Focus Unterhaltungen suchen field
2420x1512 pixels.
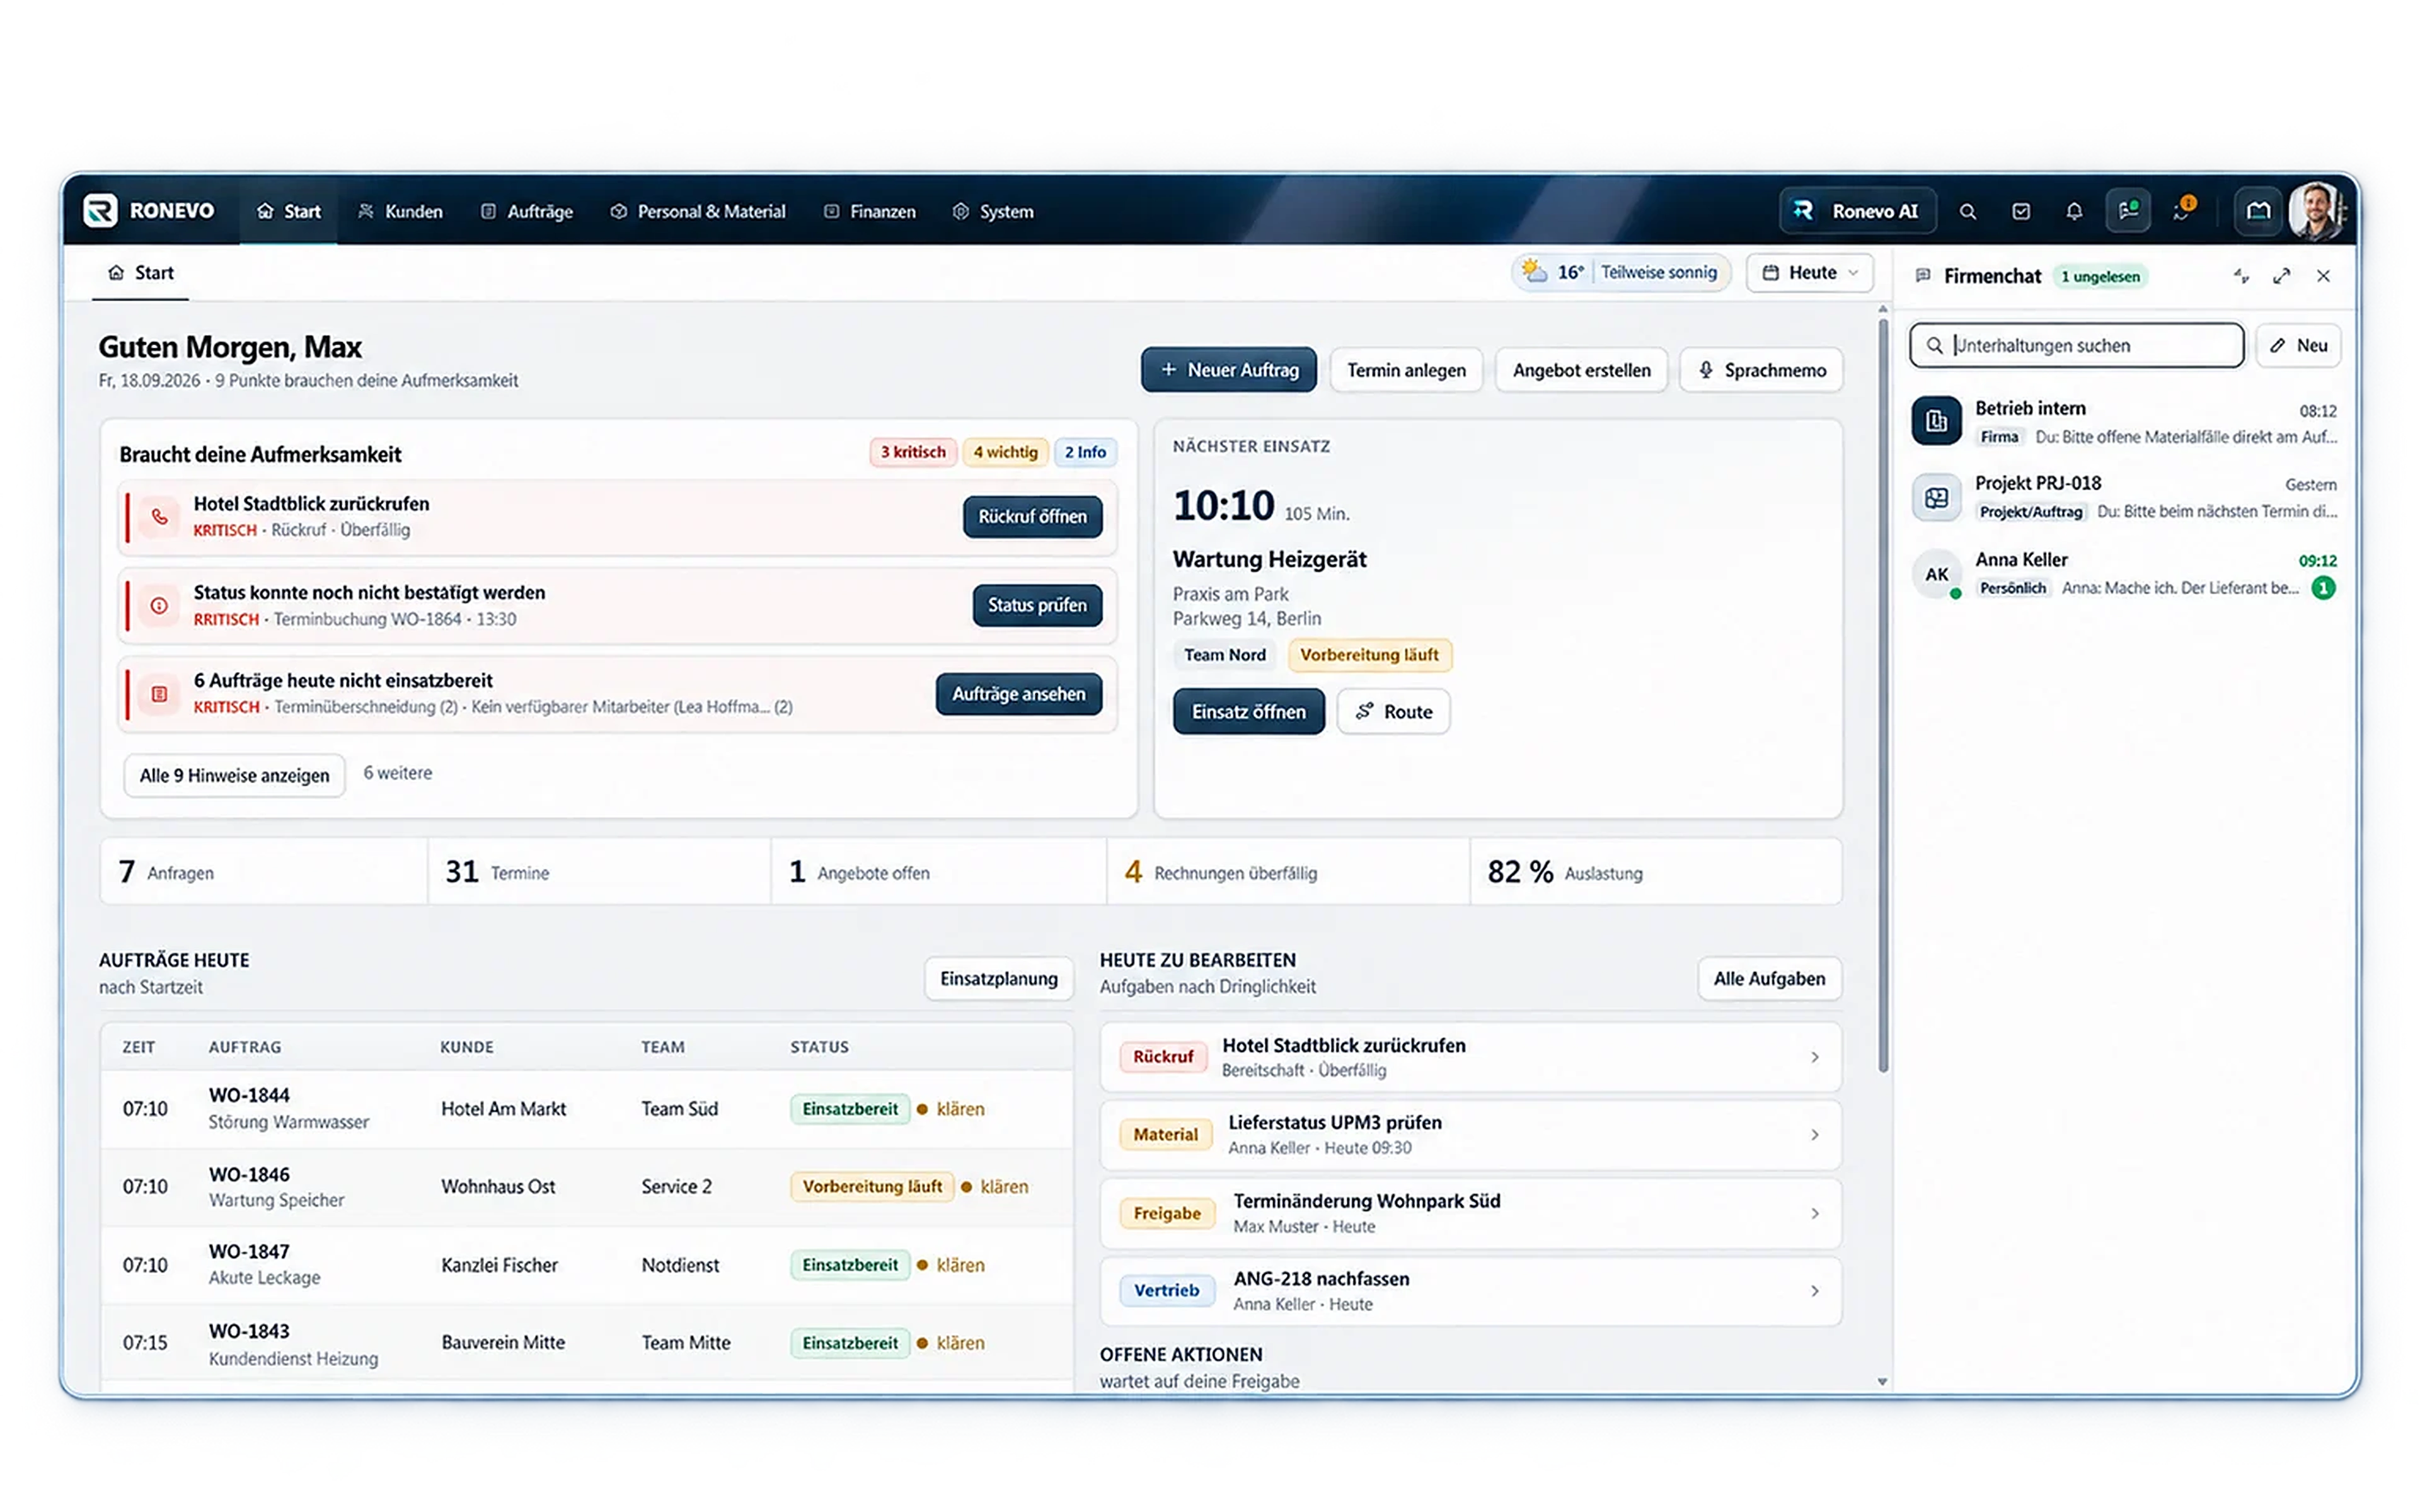point(2076,345)
